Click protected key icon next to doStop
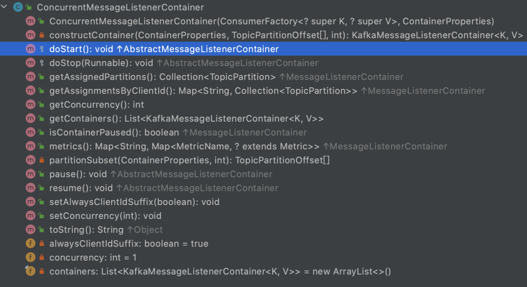Image resolution: width=527 pixels, height=287 pixels. click(x=41, y=63)
